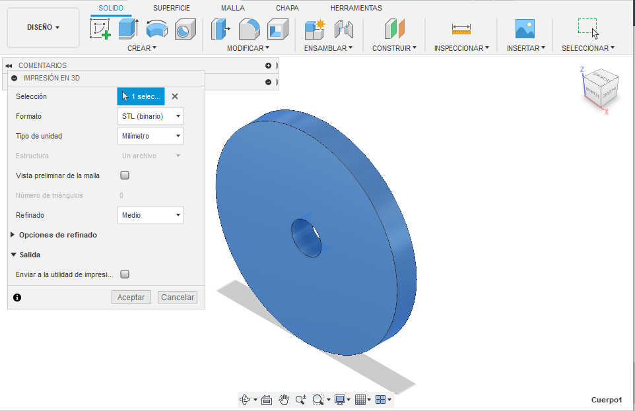Click the Cancelar button
635x411 pixels.
click(x=178, y=298)
